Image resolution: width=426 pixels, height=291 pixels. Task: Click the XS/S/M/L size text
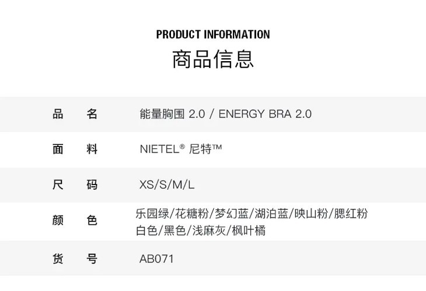(x=167, y=185)
